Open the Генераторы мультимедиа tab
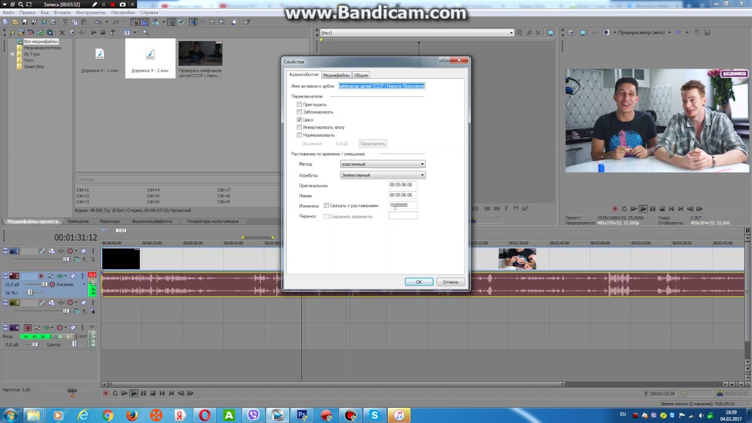Viewport: 752px width, 423px height. click(213, 221)
